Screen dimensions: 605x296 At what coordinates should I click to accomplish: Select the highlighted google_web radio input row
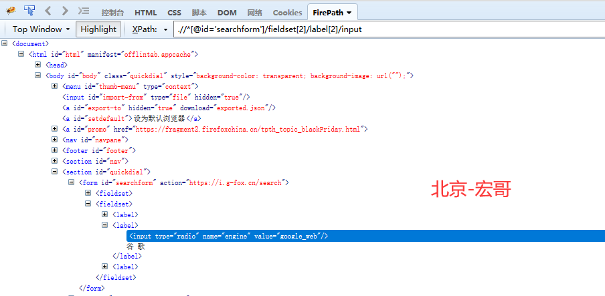point(366,236)
